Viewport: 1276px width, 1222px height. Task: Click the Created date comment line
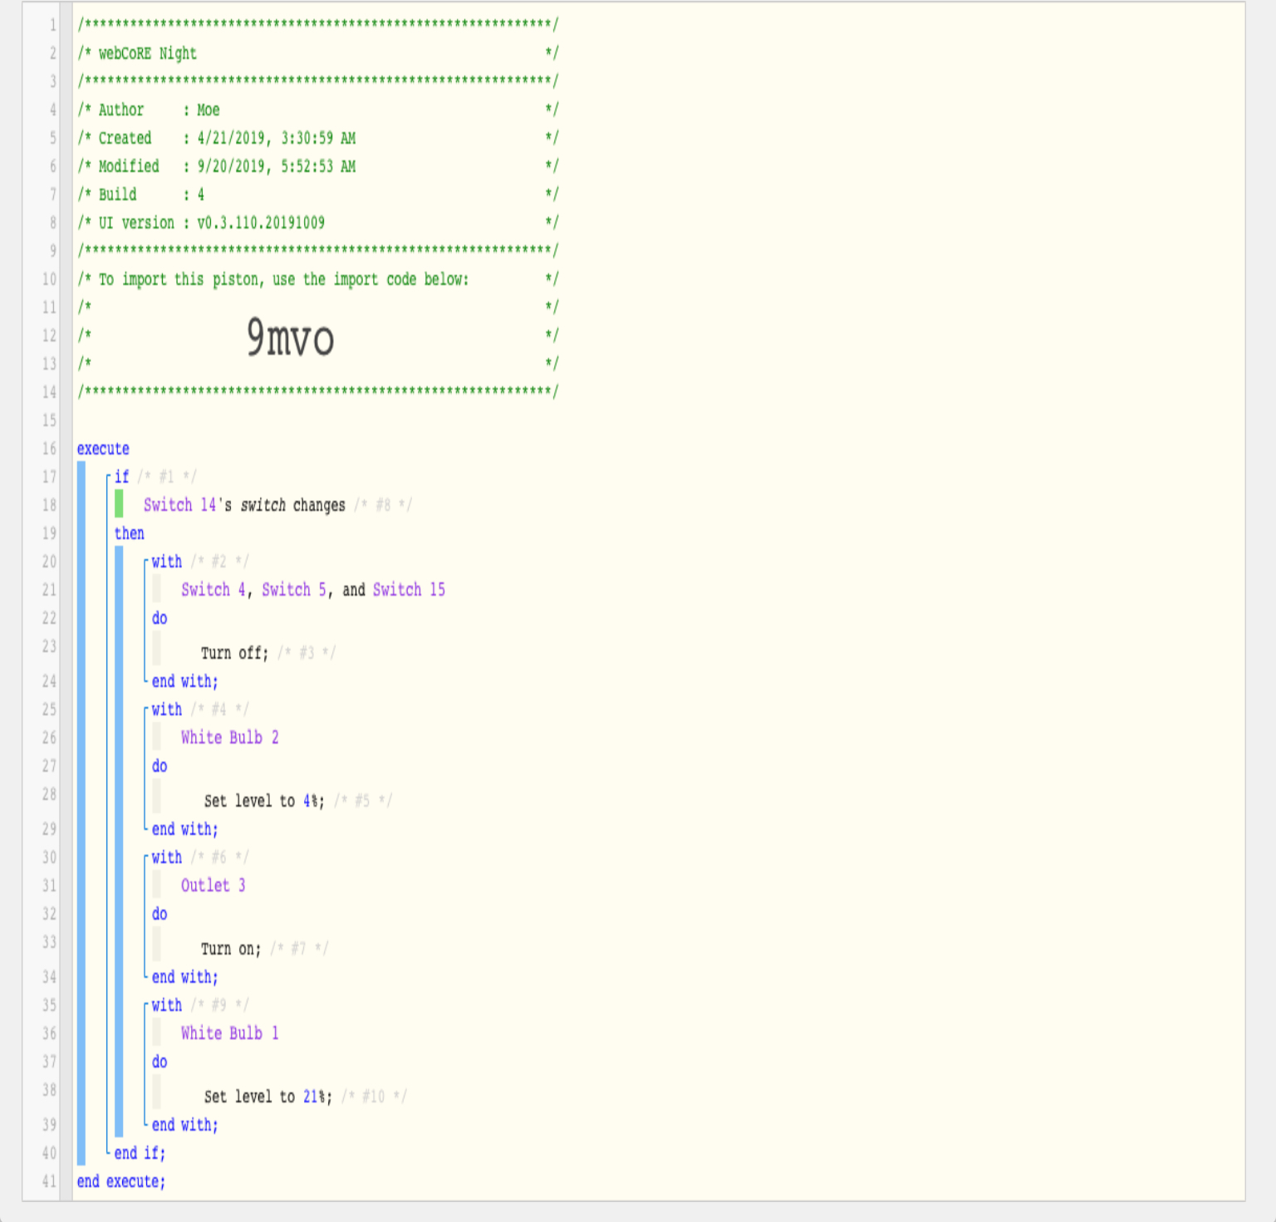[318, 138]
